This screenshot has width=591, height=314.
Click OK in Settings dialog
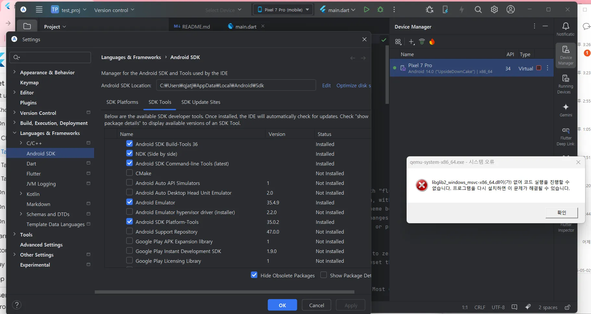pos(282,305)
